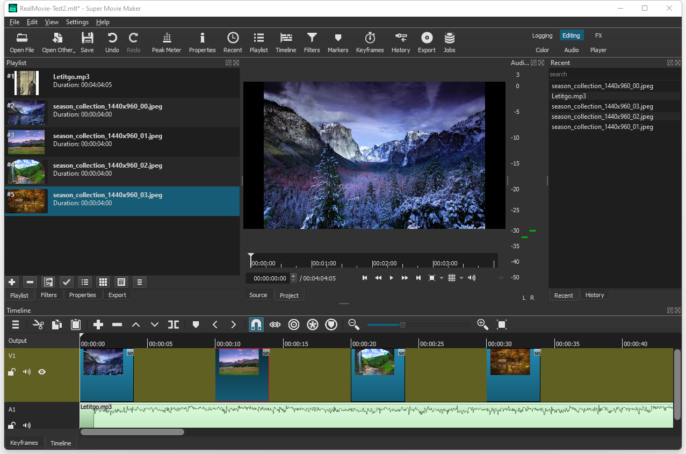Open the Settings menu

click(77, 22)
